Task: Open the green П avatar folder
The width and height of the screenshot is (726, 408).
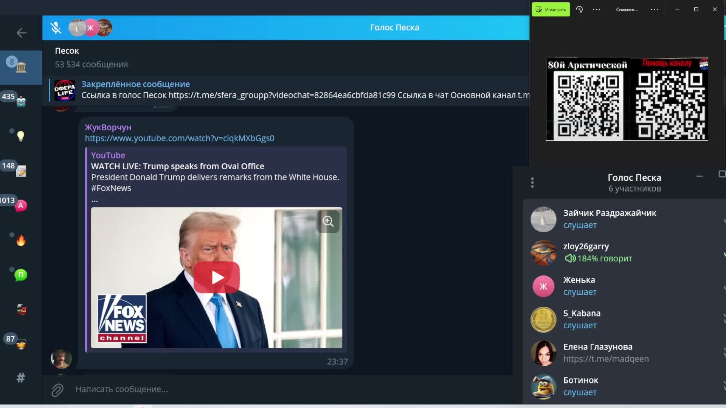Action: pyautogui.click(x=21, y=275)
